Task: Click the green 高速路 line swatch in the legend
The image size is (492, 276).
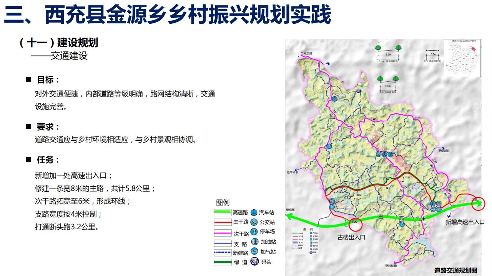Action: (x=223, y=212)
